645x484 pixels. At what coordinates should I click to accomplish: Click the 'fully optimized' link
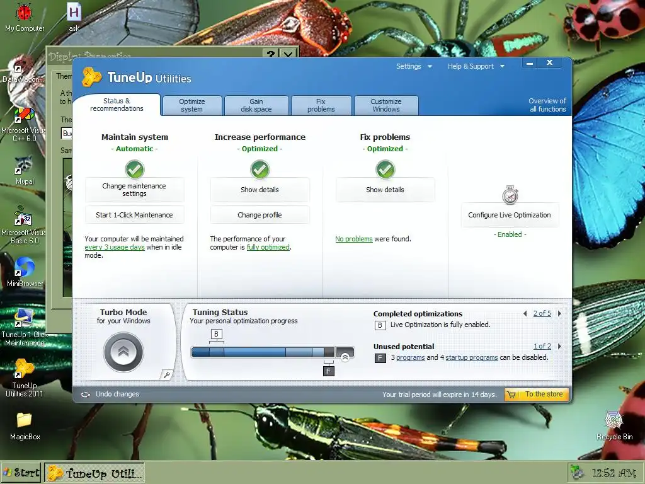[x=268, y=247]
